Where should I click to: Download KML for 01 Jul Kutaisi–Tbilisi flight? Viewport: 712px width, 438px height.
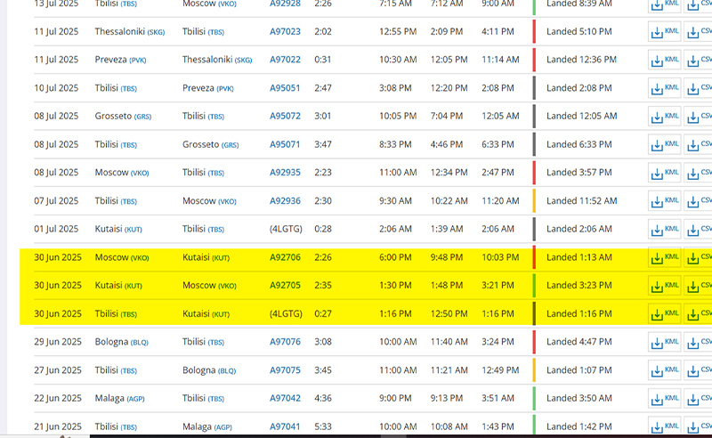[664, 230]
